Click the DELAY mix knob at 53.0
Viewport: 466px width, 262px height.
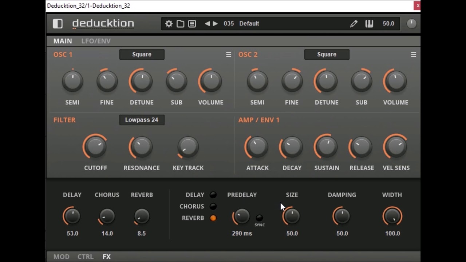72,216
